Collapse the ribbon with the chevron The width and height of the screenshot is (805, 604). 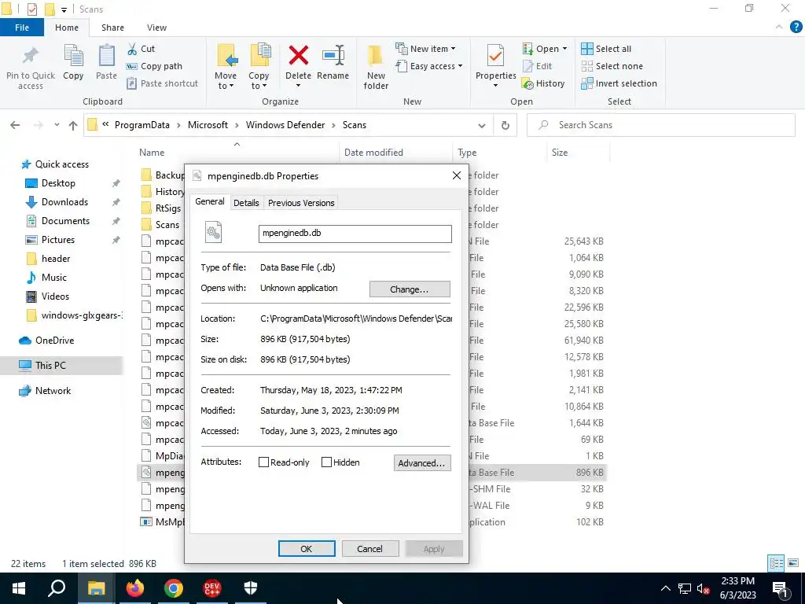[779, 28]
